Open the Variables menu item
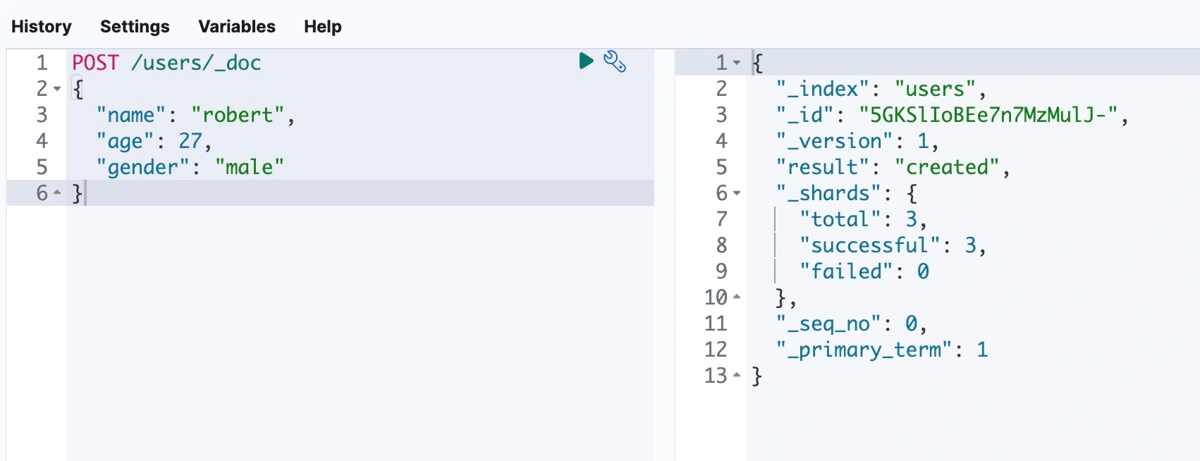The height and width of the screenshot is (461, 1200). click(x=237, y=27)
